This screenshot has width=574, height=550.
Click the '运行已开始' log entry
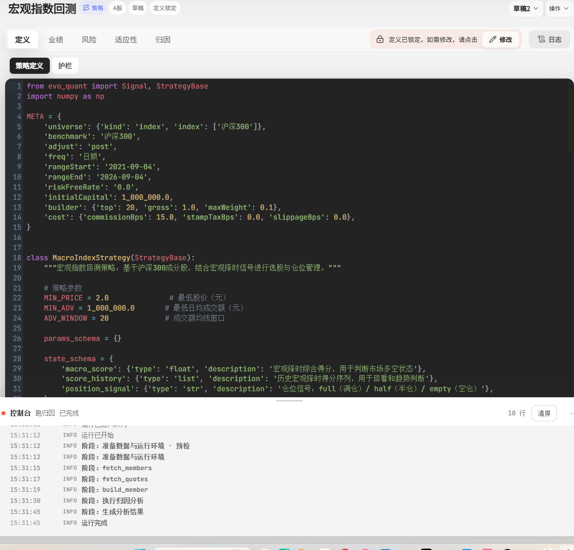coord(98,435)
